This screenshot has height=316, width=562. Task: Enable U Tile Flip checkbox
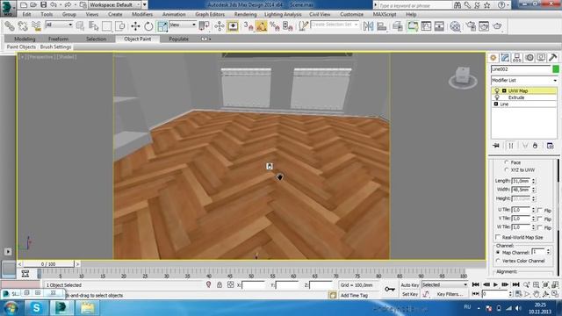pyautogui.click(x=540, y=211)
